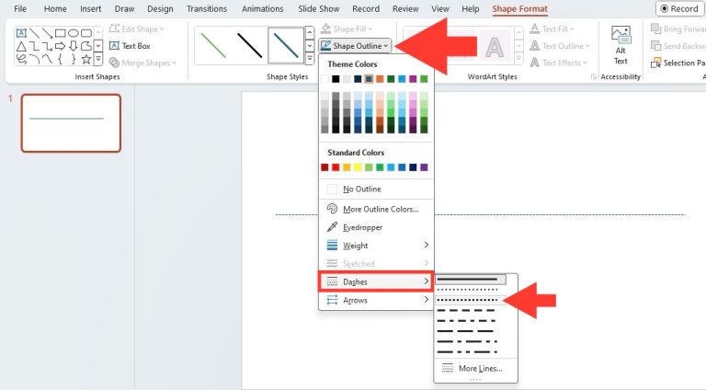
Task: Open More Outline Colors dialog
Action: click(x=380, y=209)
